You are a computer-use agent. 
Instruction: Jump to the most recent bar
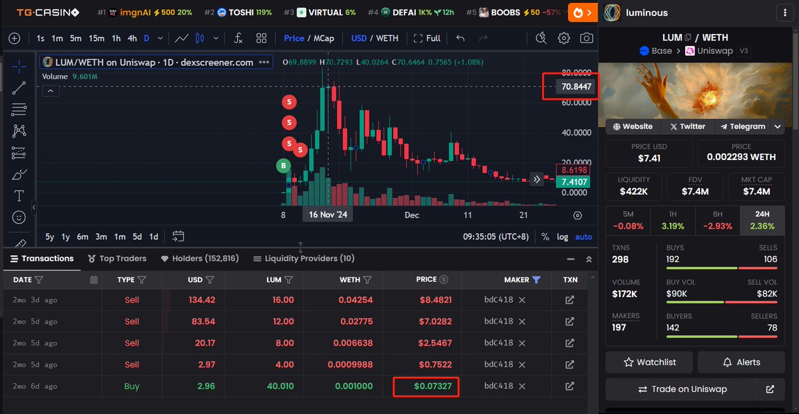coord(537,179)
